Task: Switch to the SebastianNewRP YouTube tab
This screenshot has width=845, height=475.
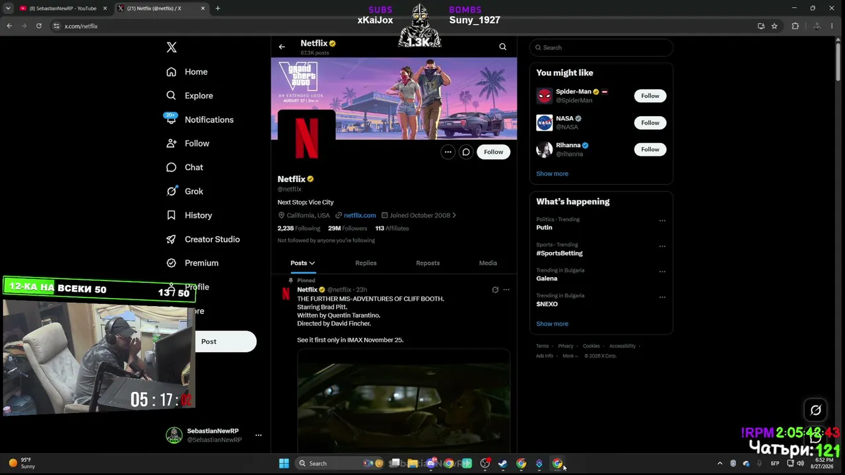Action: click(63, 9)
